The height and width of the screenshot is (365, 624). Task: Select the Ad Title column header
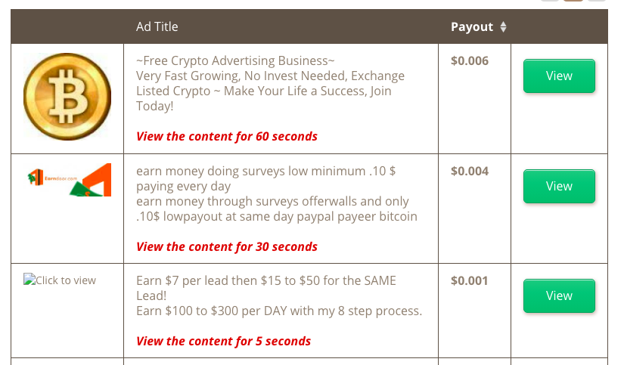click(x=157, y=26)
